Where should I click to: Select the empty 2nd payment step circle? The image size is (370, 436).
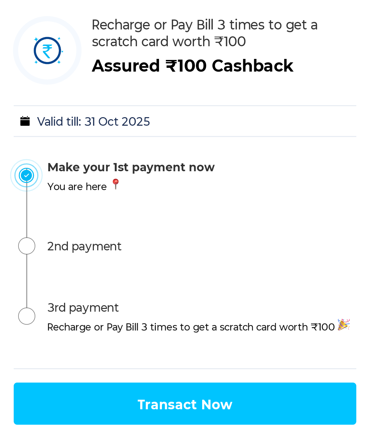point(27,246)
